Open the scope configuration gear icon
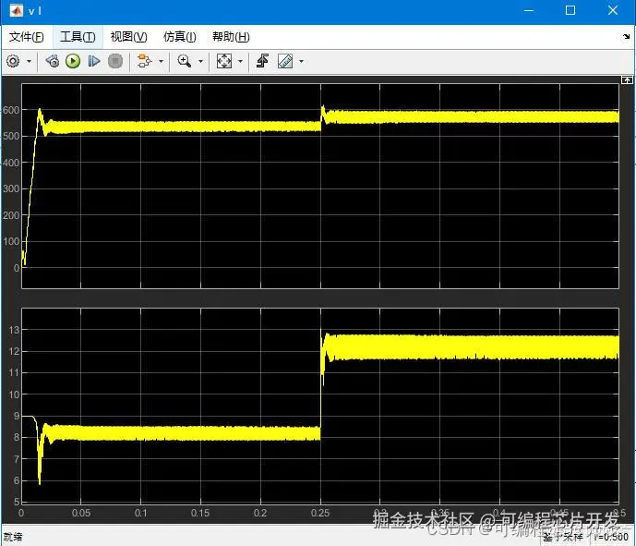This screenshot has width=636, height=546. 13,61
